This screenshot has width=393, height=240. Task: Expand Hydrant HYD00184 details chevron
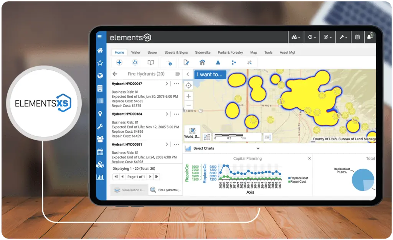pyautogui.click(x=167, y=114)
